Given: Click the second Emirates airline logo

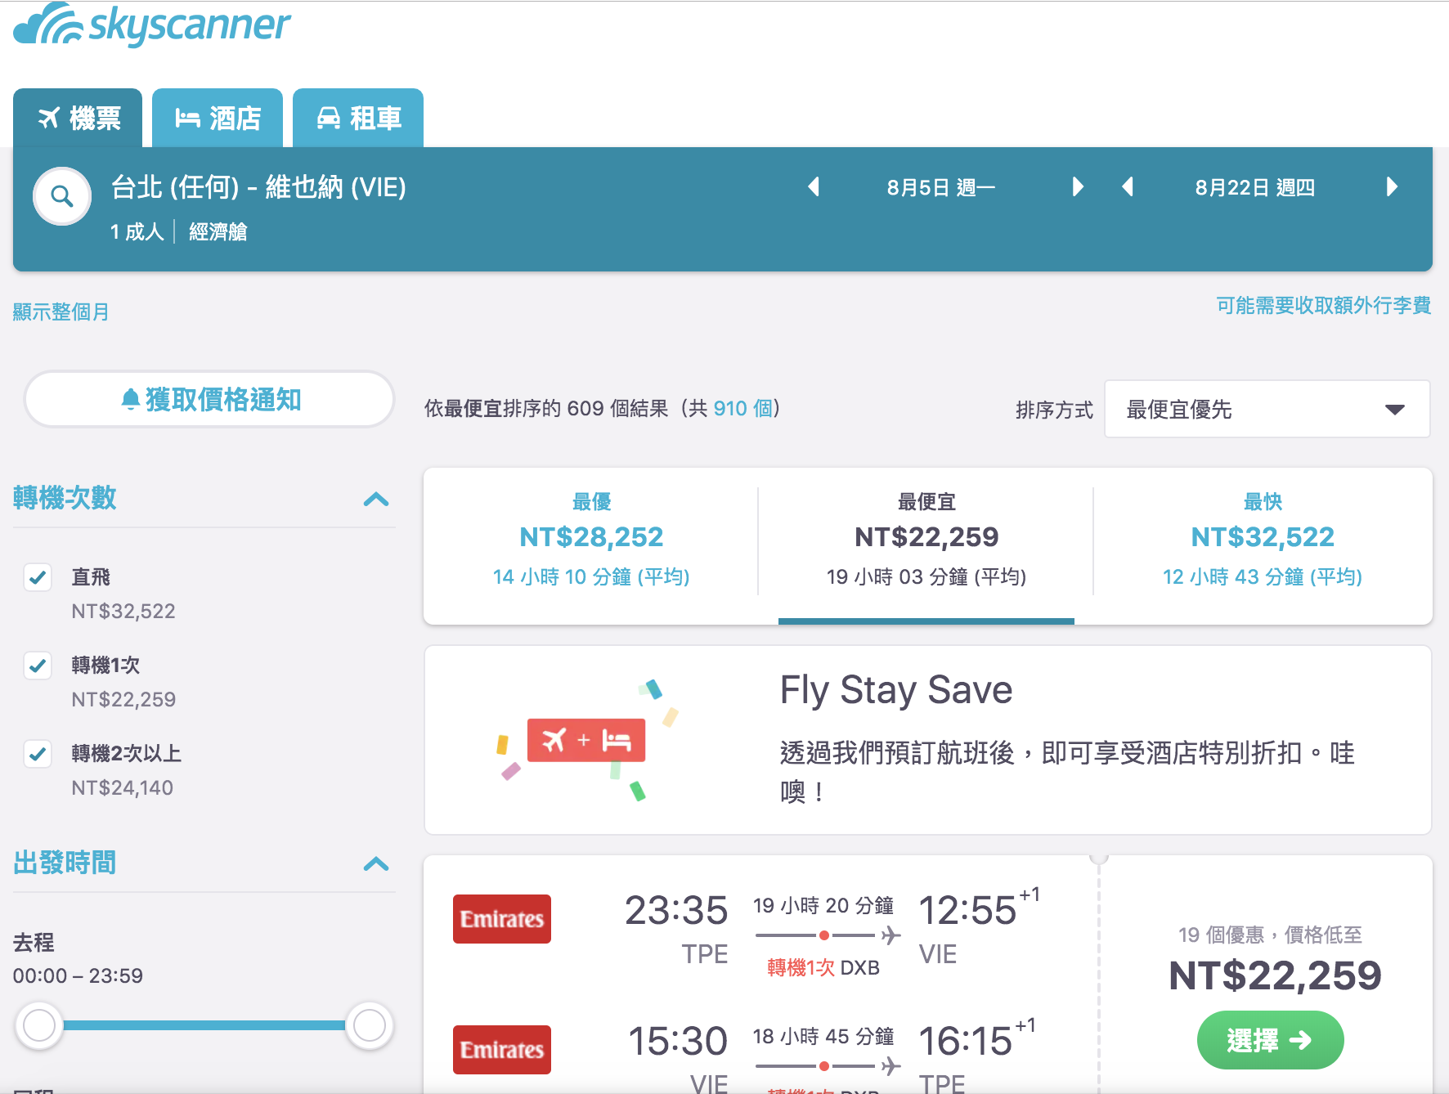Looking at the screenshot, I should coord(502,1050).
